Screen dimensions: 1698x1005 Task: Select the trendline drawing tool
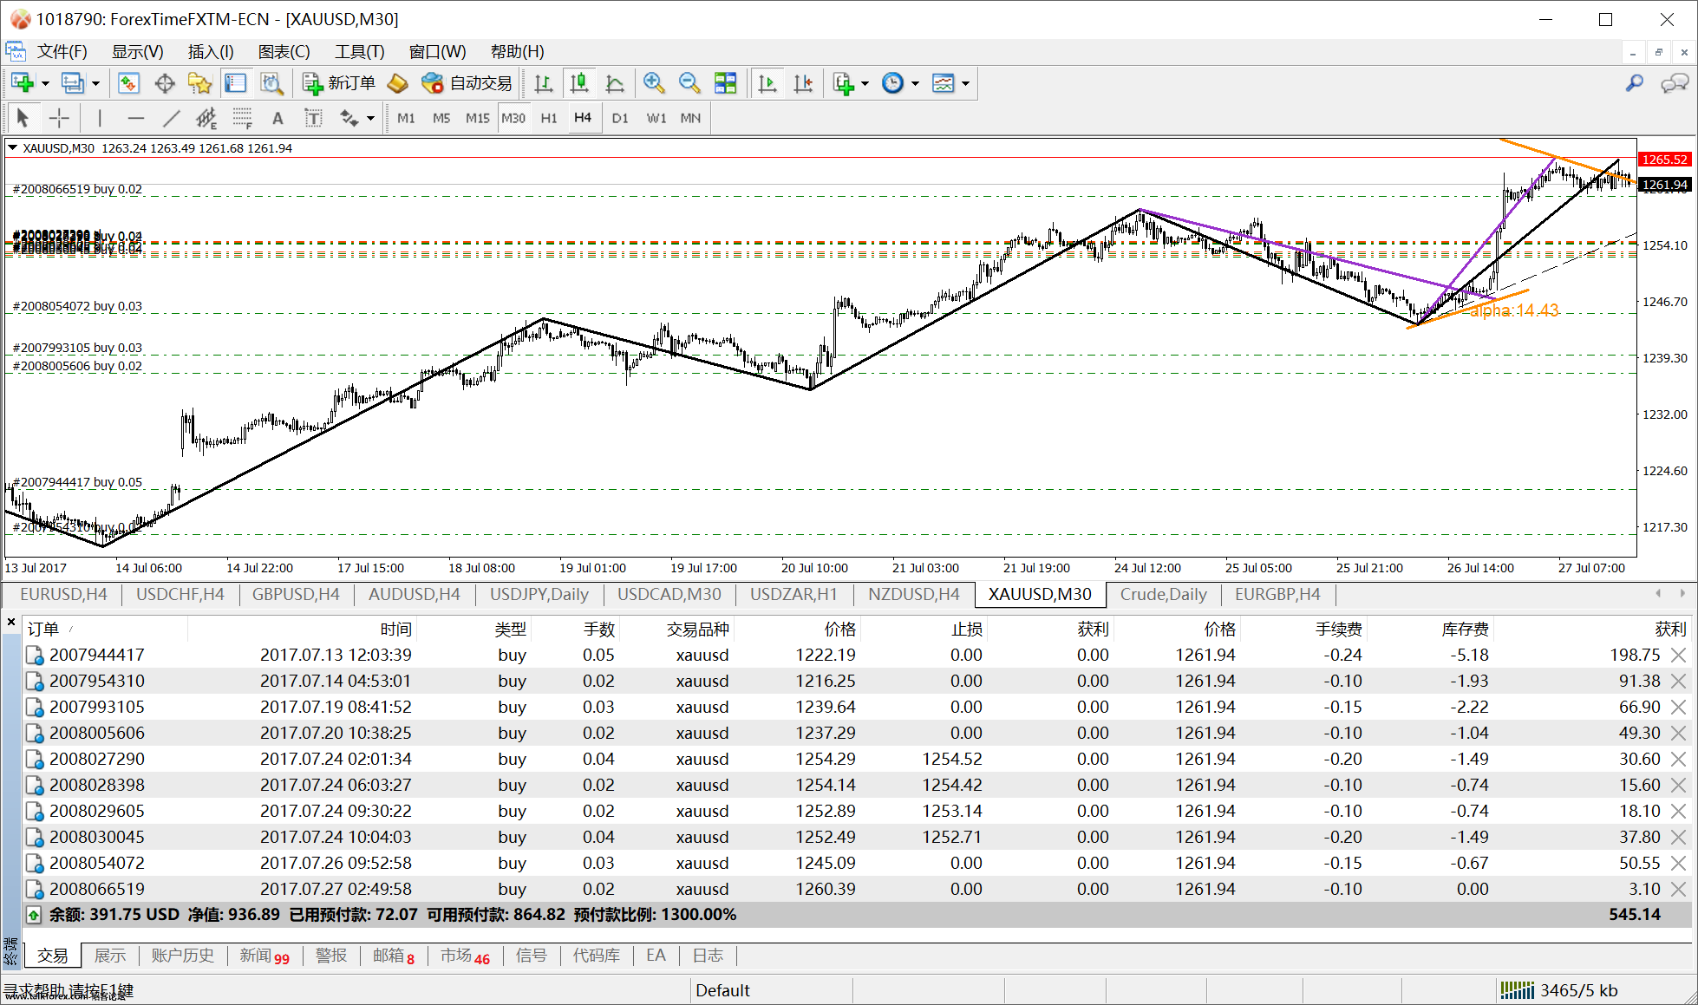tap(172, 118)
